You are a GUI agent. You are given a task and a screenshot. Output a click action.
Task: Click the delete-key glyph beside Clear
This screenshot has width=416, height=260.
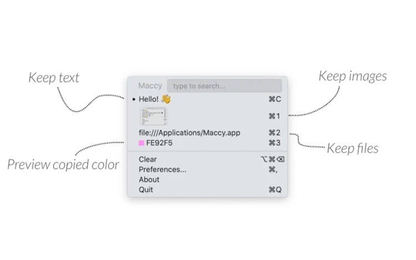point(281,159)
